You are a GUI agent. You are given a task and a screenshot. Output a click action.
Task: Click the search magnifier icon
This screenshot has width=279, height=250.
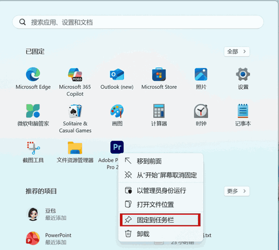(x=22, y=22)
